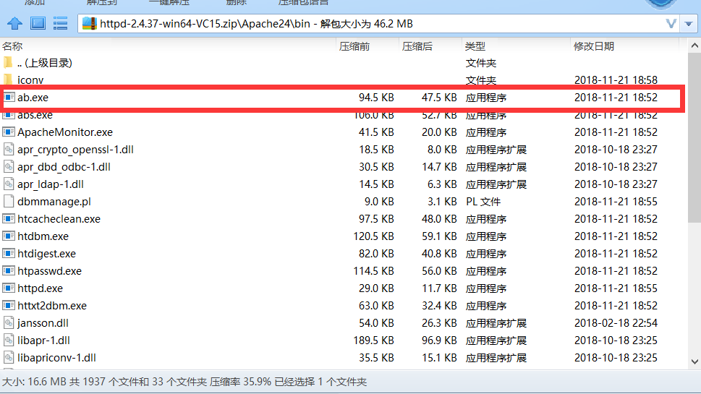Click the ab.exe file name
Viewport: 701px width, 394px height.
[x=33, y=98]
